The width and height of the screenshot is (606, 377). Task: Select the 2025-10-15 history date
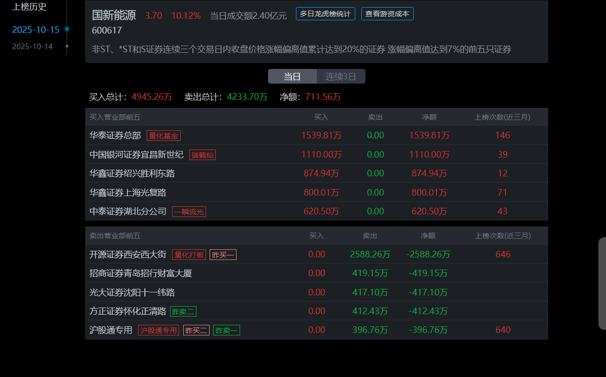tap(36, 30)
